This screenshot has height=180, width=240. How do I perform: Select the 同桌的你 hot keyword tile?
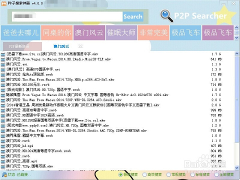click(57, 32)
